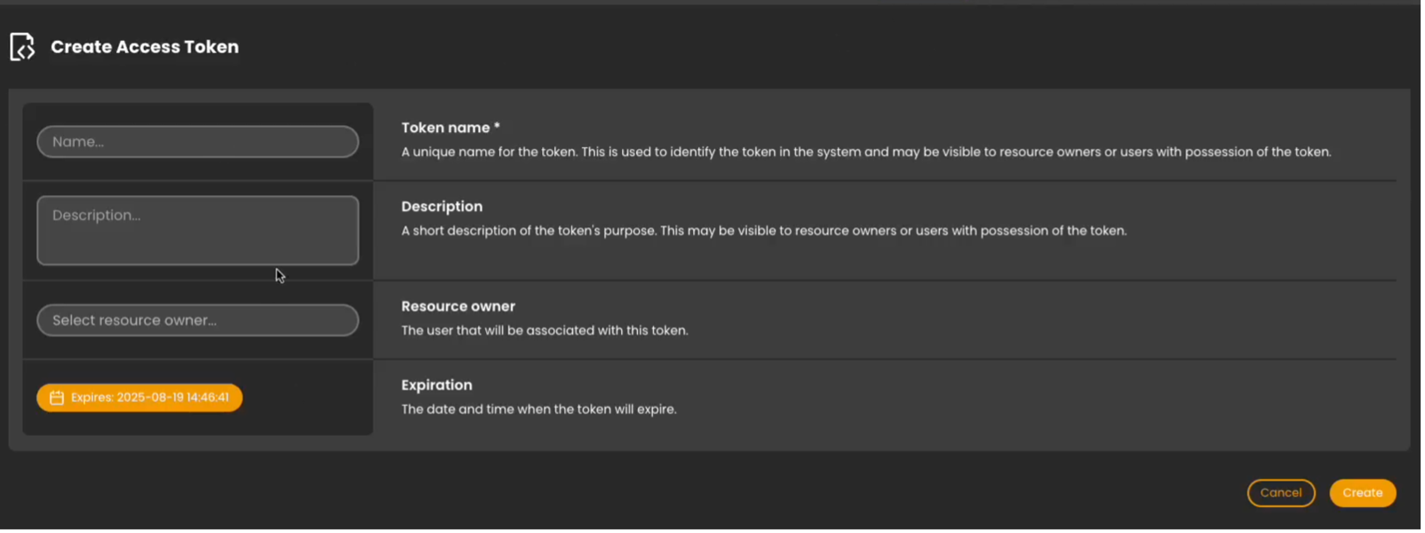Image resolution: width=1425 pixels, height=533 pixels.
Task: Click the Create Access Token heading
Action: point(145,47)
